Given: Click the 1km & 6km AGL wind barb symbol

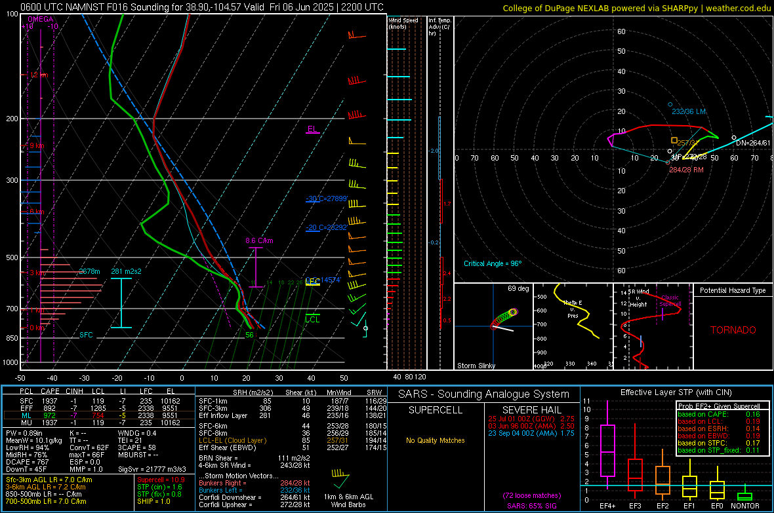Looking at the screenshot, I should [340, 478].
